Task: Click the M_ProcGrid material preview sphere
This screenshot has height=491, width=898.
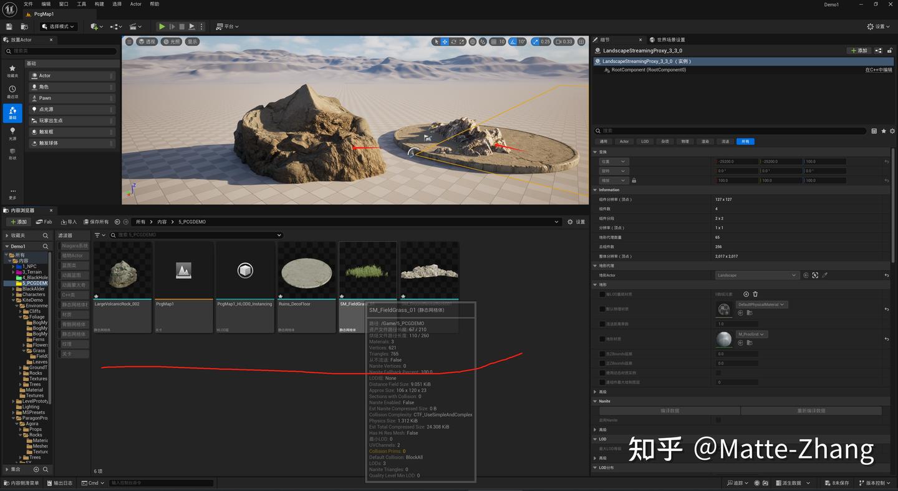Action: [723, 339]
